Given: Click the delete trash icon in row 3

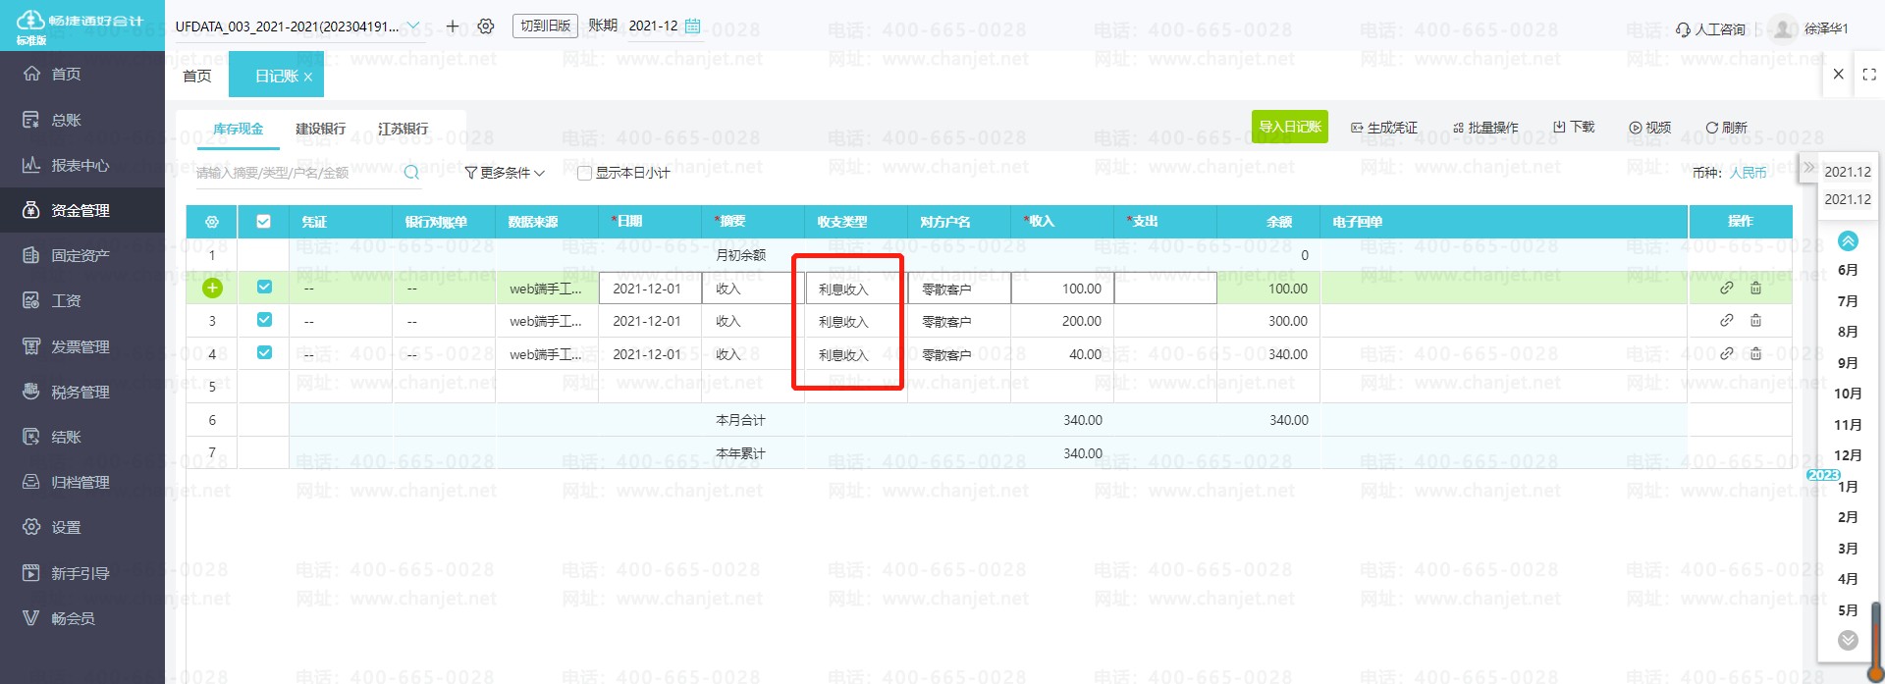Looking at the screenshot, I should [1755, 321].
